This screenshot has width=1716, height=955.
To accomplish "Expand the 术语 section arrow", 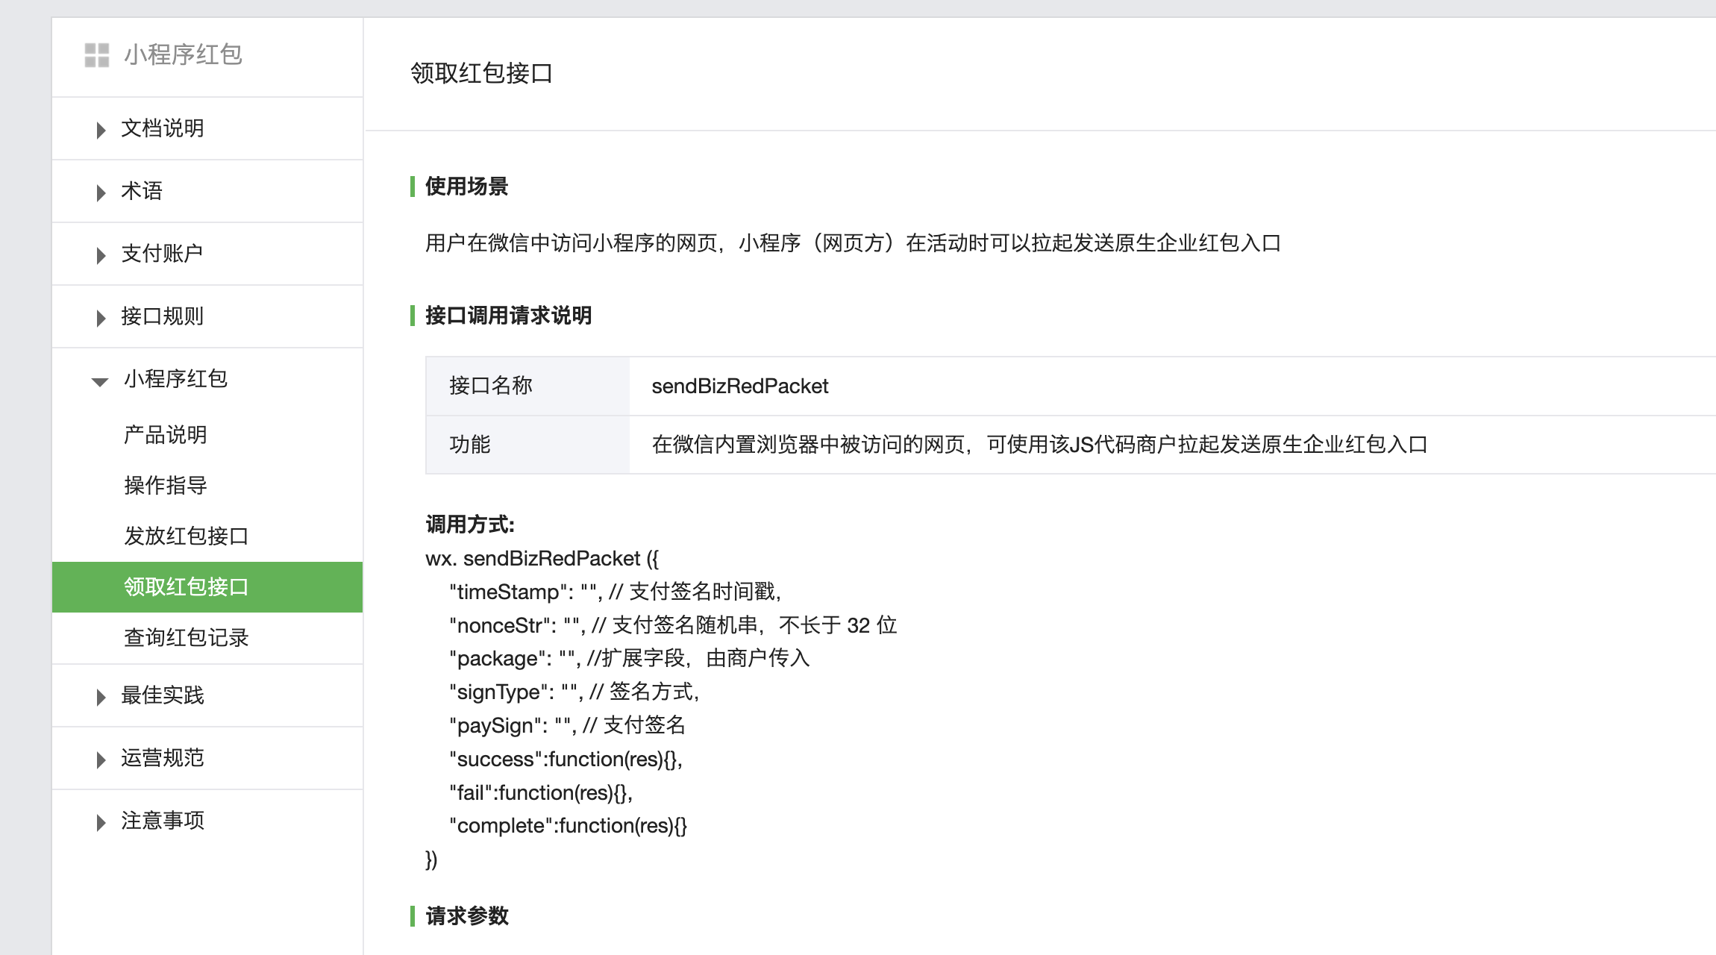I will pos(101,192).
